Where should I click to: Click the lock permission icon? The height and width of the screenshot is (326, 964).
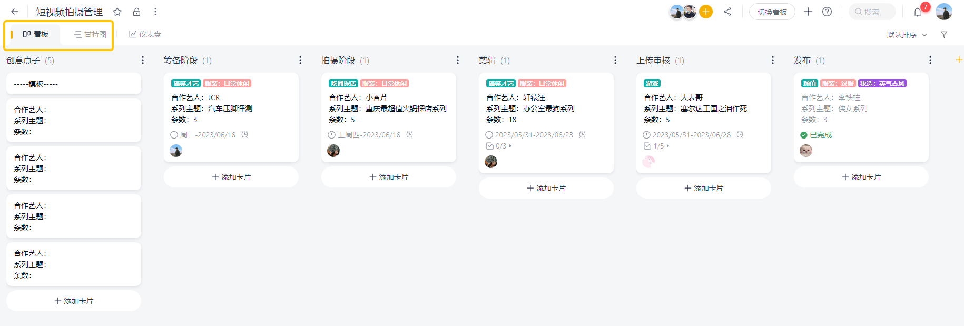(x=136, y=12)
